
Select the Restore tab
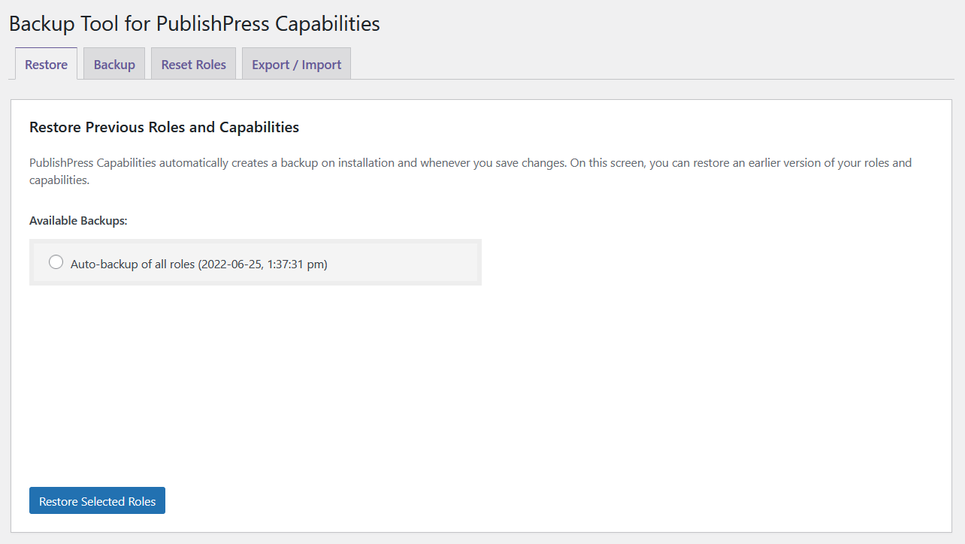click(x=46, y=65)
